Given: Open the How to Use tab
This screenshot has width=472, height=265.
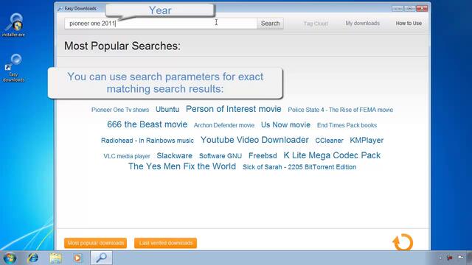Looking at the screenshot, I should tap(409, 23).
